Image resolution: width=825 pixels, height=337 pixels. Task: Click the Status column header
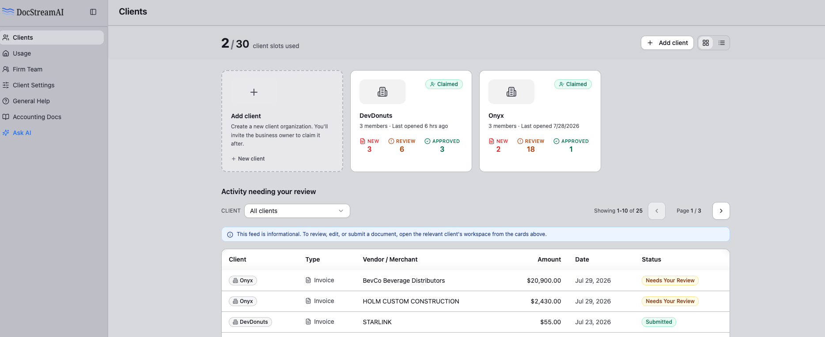coord(651,259)
